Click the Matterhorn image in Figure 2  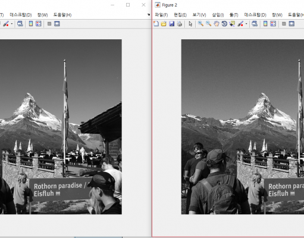point(243,127)
